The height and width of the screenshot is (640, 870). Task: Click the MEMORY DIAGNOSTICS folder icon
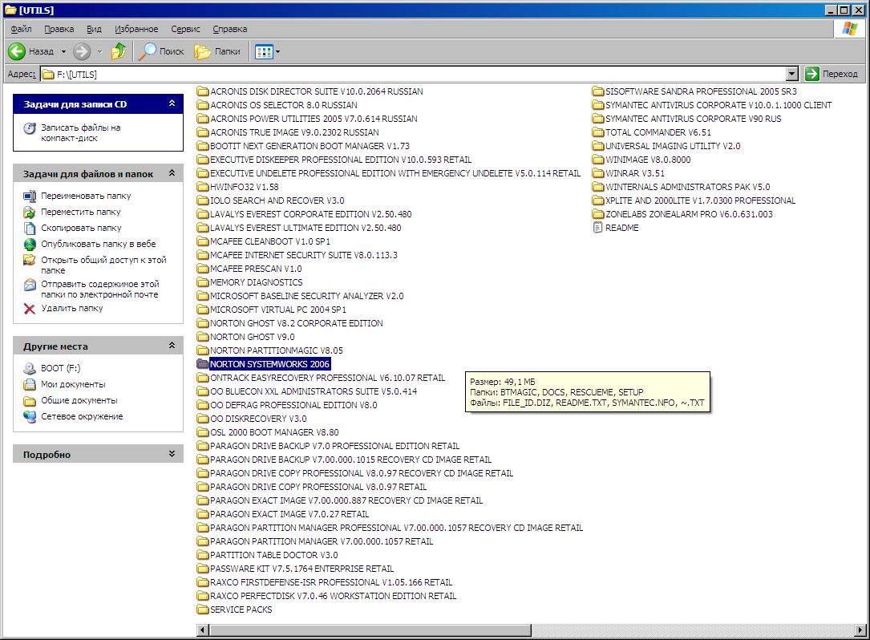(203, 282)
